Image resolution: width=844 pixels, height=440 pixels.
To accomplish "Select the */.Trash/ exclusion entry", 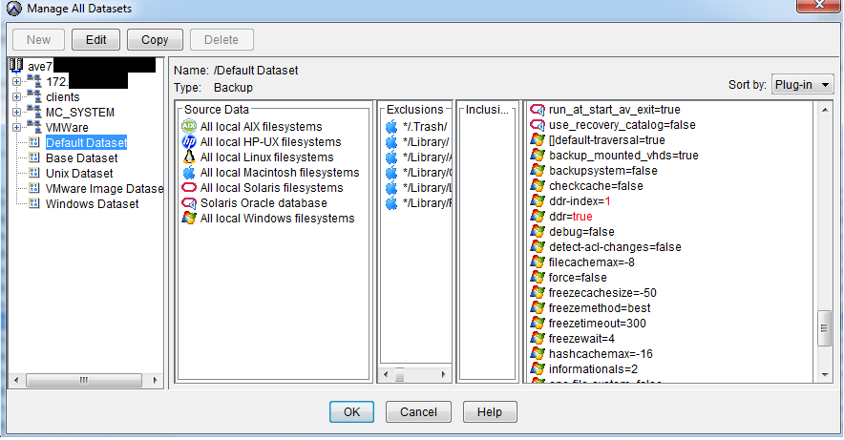I will 425,127.
